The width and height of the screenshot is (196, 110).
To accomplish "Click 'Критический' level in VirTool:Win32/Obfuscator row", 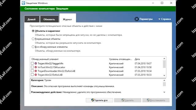I will pyautogui.click(x=116, y=67).
